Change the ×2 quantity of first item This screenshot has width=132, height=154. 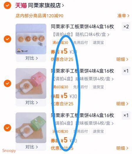coord(126,27)
